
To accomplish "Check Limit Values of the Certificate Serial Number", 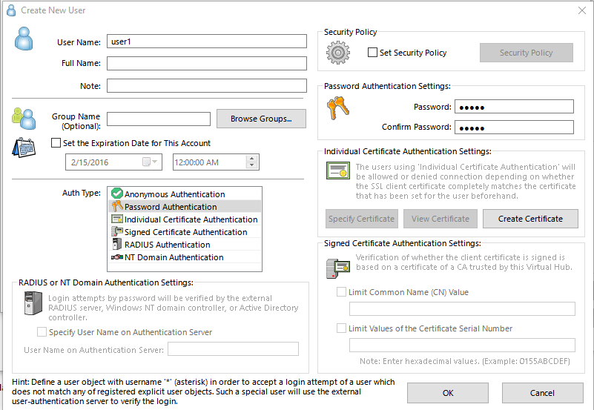I will click(x=341, y=328).
